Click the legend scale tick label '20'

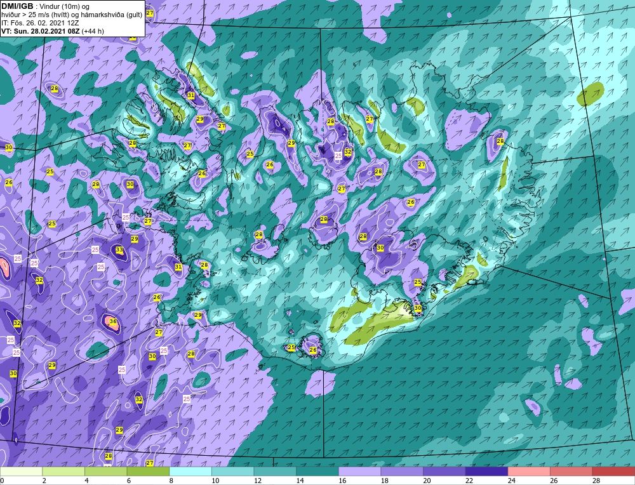click(427, 481)
